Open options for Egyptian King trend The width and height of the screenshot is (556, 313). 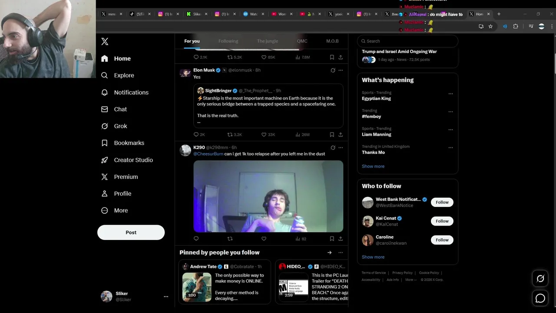tap(450, 93)
